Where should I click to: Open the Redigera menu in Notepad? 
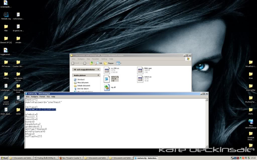click(x=34, y=96)
